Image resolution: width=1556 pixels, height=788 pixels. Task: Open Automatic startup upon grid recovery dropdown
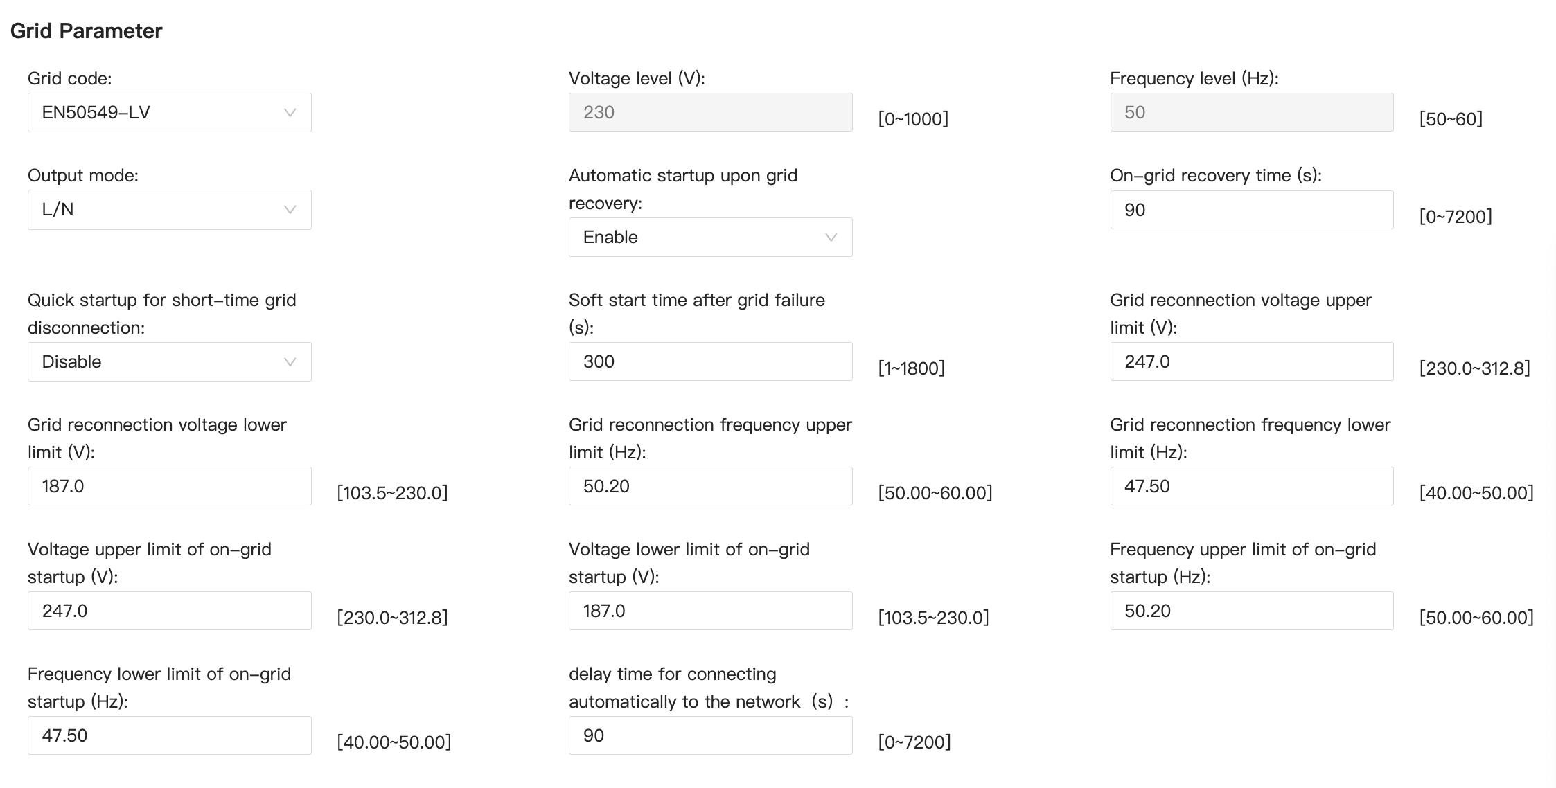click(710, 238)
